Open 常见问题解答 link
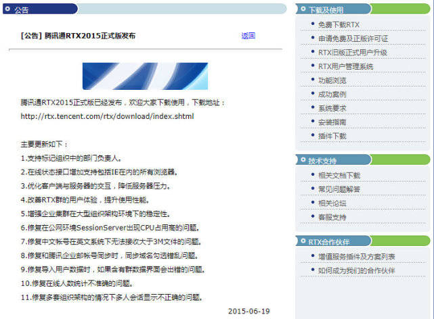434x319 pixels. pos(339,189)
